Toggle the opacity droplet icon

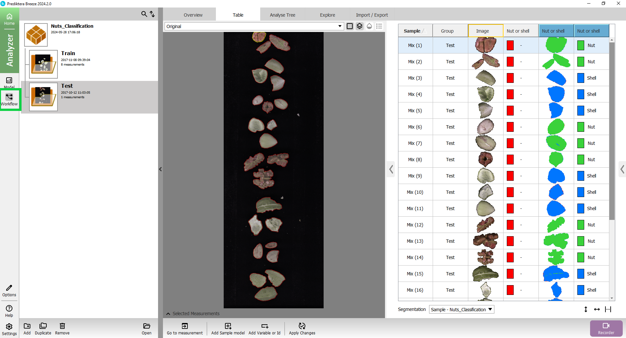(x=369, y=26)
